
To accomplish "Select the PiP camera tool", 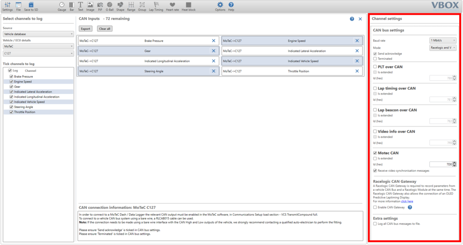I will click(100, 6).
